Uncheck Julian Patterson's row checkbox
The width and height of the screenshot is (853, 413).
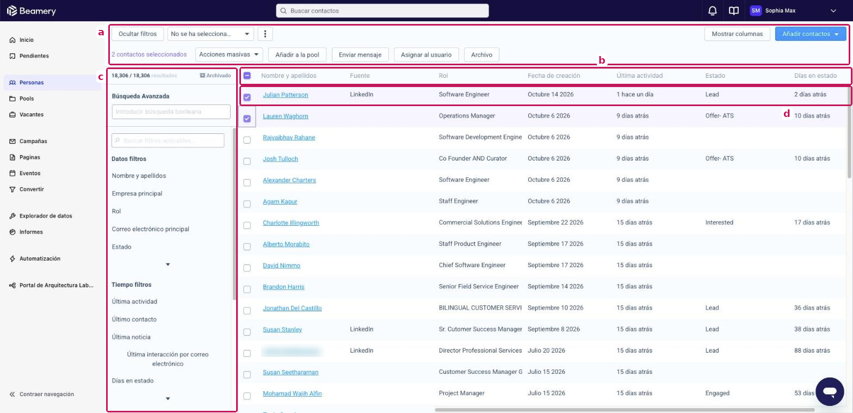247,97
